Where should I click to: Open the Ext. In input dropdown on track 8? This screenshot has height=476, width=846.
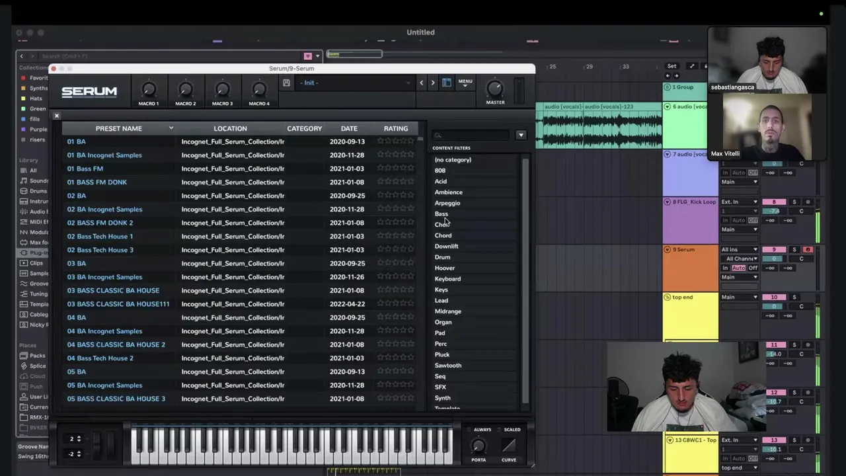[739, 202]
